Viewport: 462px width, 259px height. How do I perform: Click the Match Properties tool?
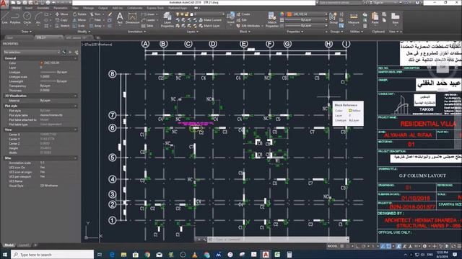272,19
